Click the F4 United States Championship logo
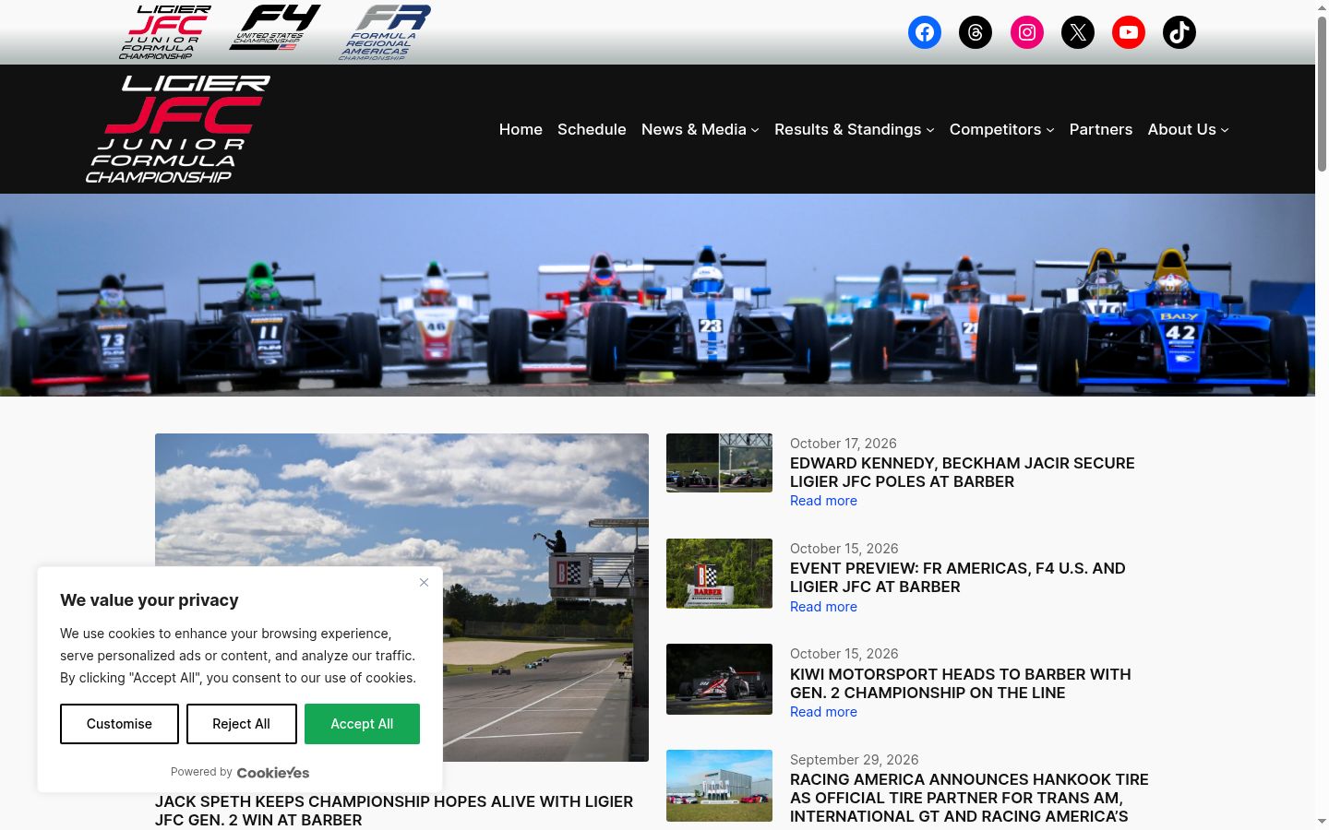1329x830 pixels. 275,28
